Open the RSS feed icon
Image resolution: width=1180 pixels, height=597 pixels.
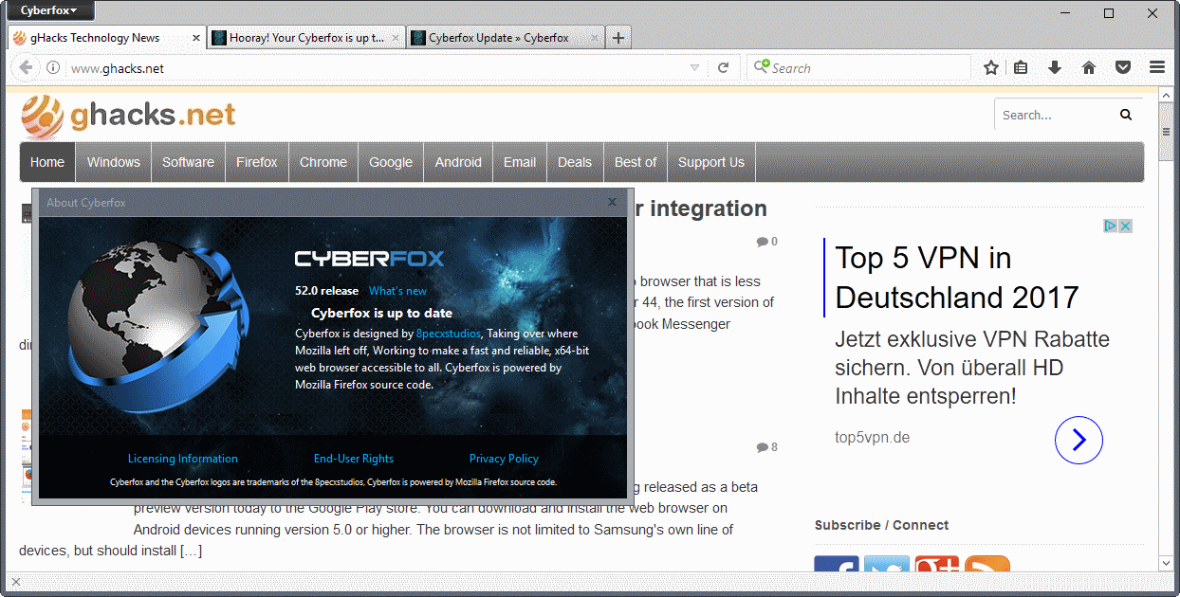point(987,564)
